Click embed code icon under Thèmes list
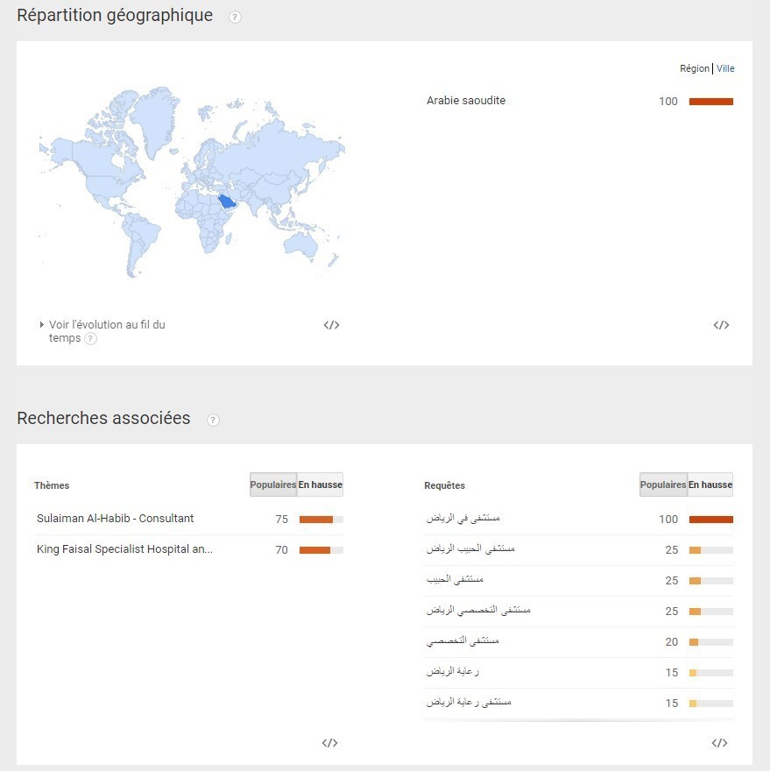Viewport: 770px width, 771px height. click(x=329, y=743)
